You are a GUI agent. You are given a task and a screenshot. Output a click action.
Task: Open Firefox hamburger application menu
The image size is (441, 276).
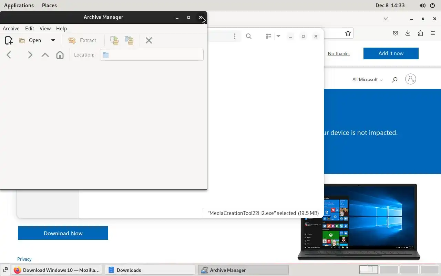[433, 33]
